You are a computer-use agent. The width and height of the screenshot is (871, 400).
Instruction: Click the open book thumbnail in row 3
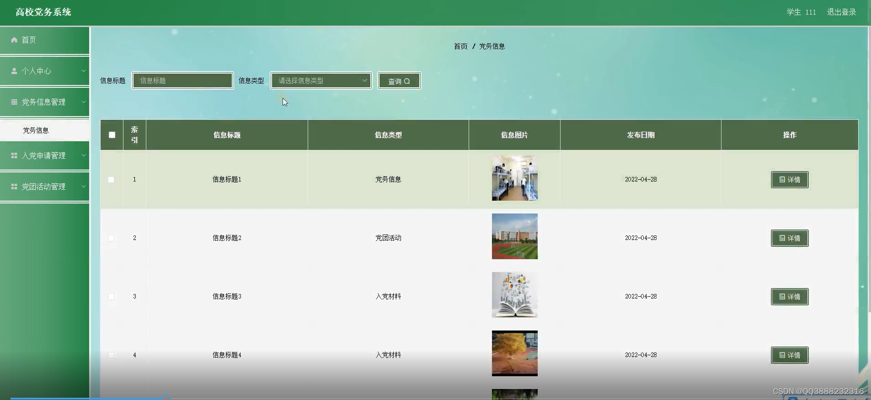[515, 295]
